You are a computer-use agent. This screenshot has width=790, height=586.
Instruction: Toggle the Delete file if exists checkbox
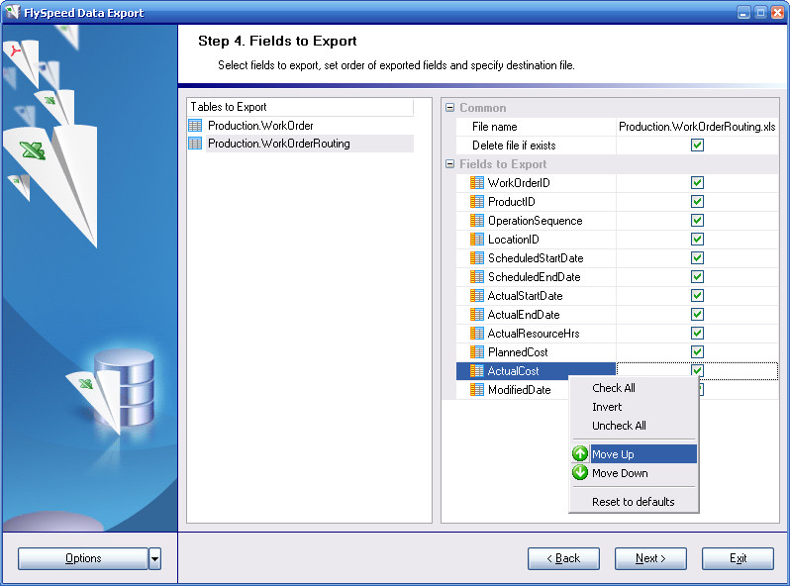(697, 146)
